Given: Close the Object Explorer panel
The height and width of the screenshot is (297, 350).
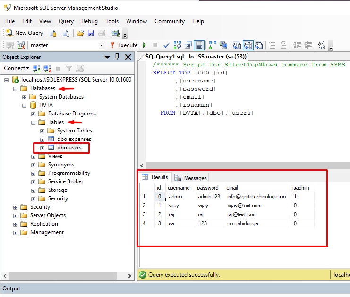Looking at the screenshot, I should pyautogui.click(x=128, y=57).
